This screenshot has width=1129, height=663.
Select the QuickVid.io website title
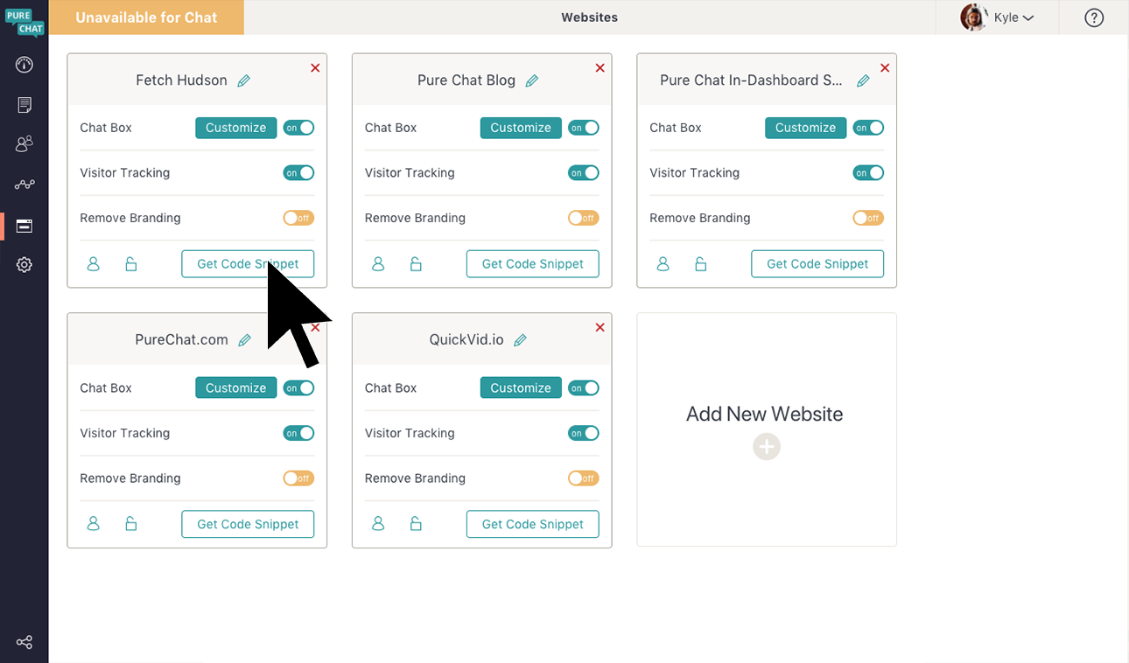click(x=466, y=340)
